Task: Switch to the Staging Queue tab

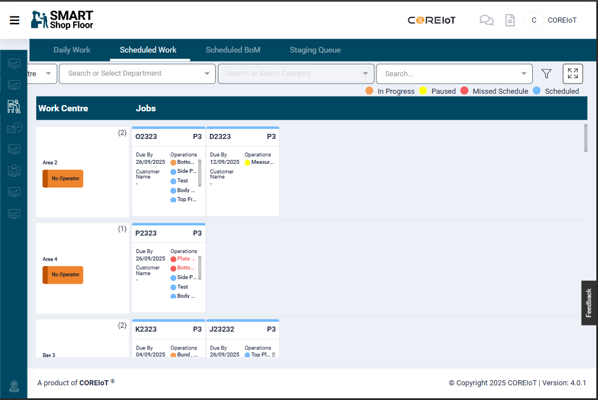Action: (x=315, y=50)
